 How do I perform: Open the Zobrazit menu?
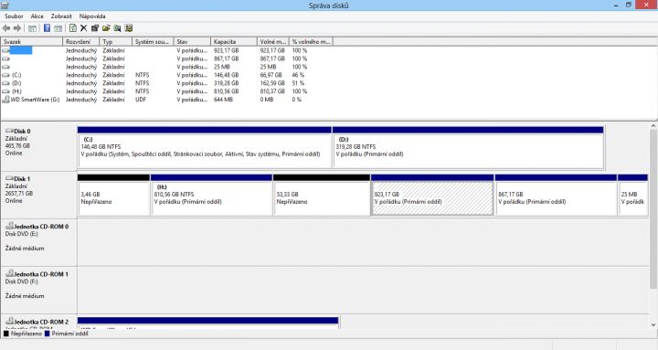61,16
